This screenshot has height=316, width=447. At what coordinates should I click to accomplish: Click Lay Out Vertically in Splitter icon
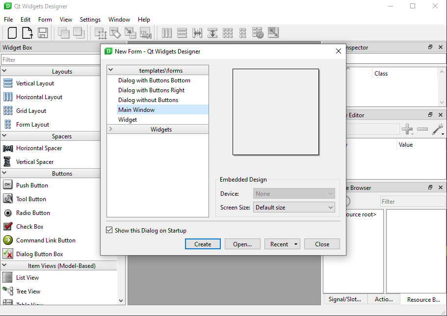(212, 33)
